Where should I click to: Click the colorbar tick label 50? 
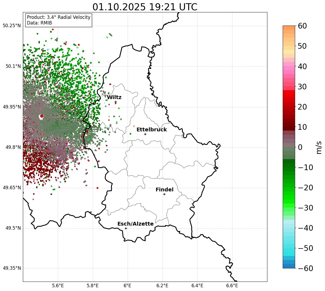point(302,46)
